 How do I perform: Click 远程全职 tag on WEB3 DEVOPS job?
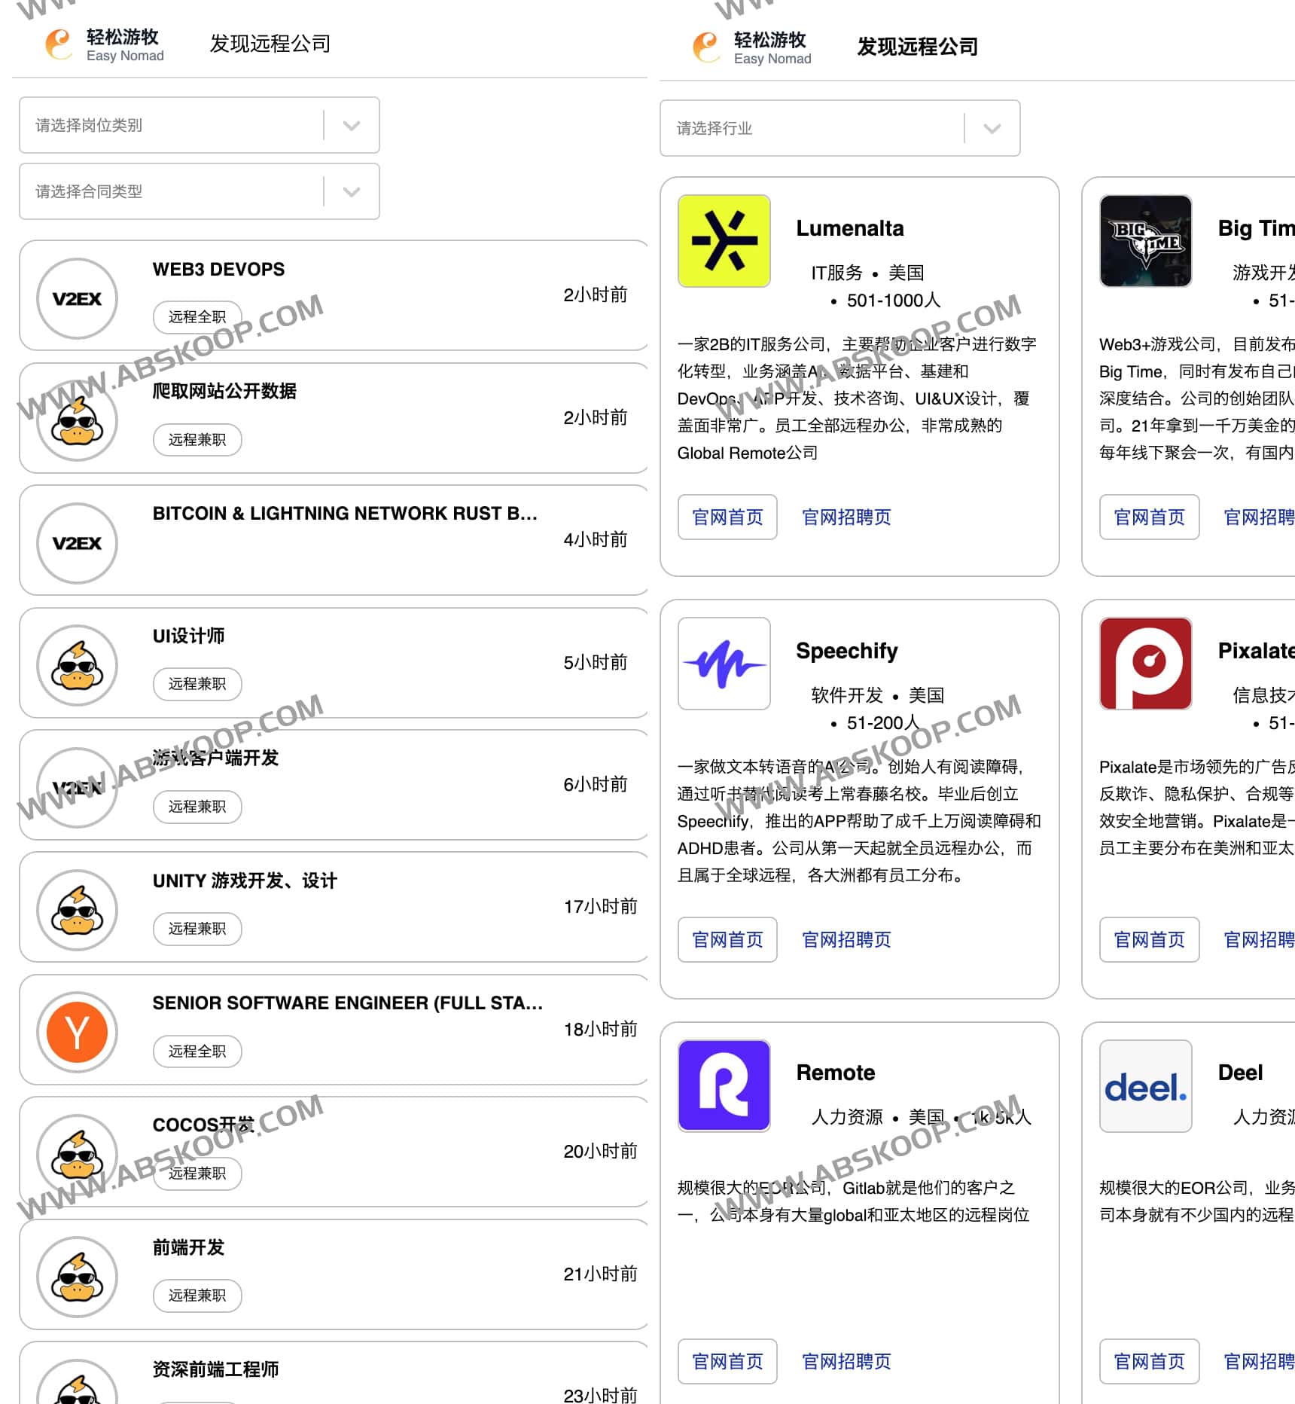tap(197, 317)
